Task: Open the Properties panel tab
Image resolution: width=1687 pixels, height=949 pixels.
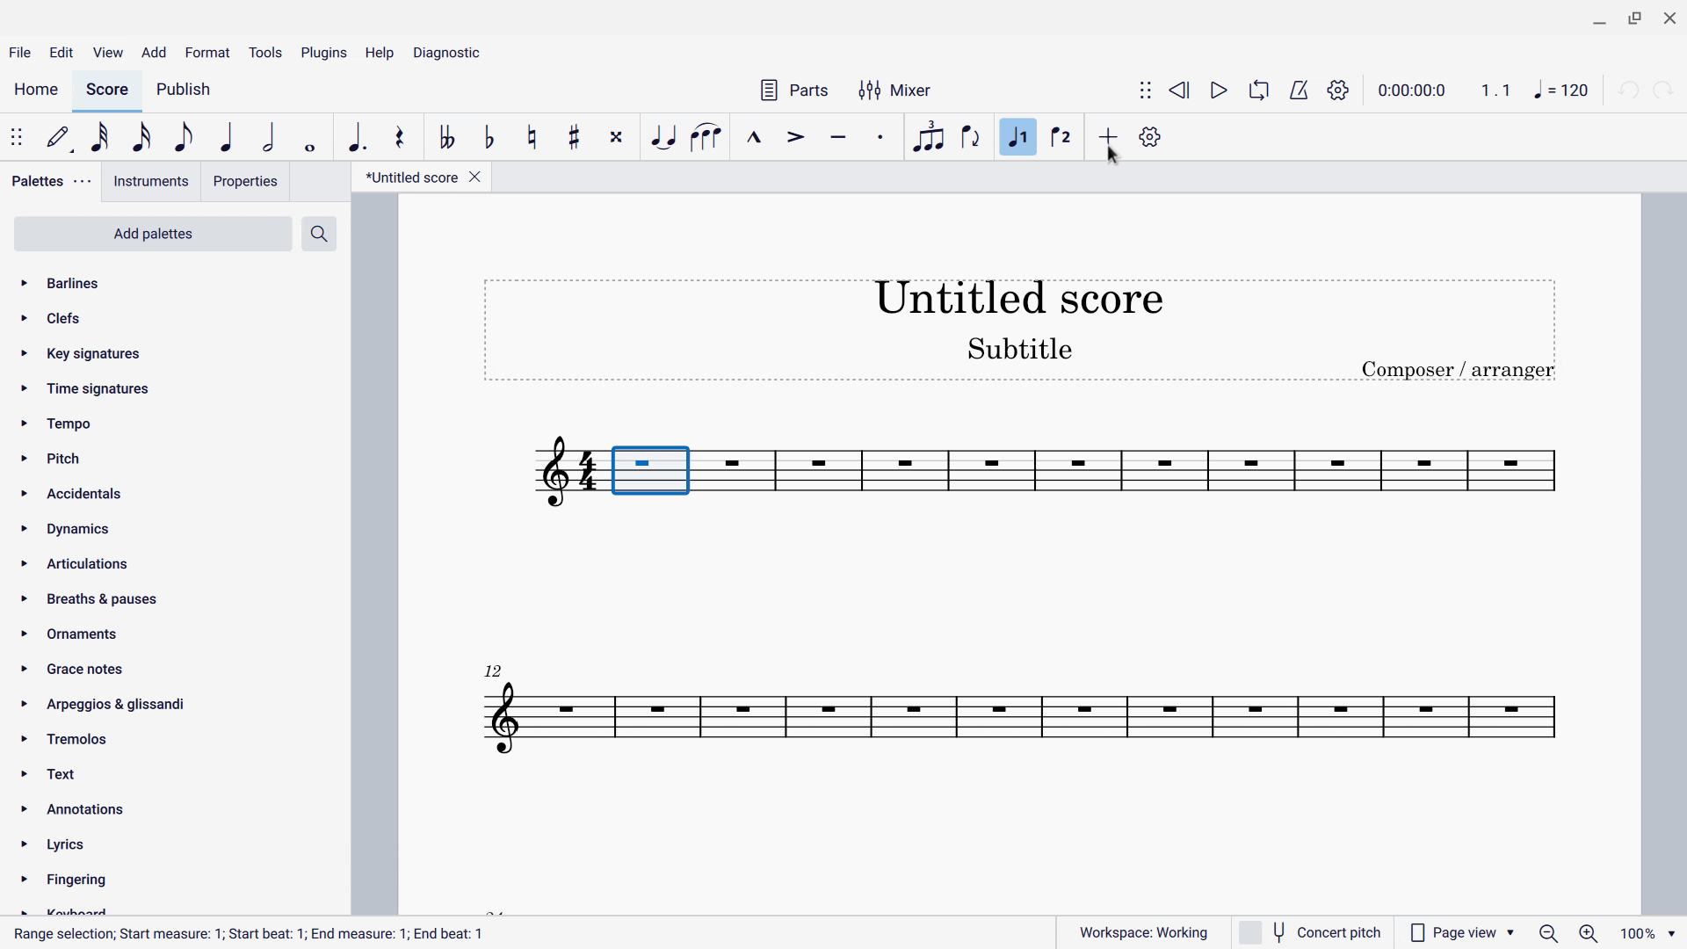Action: point(246,182)
